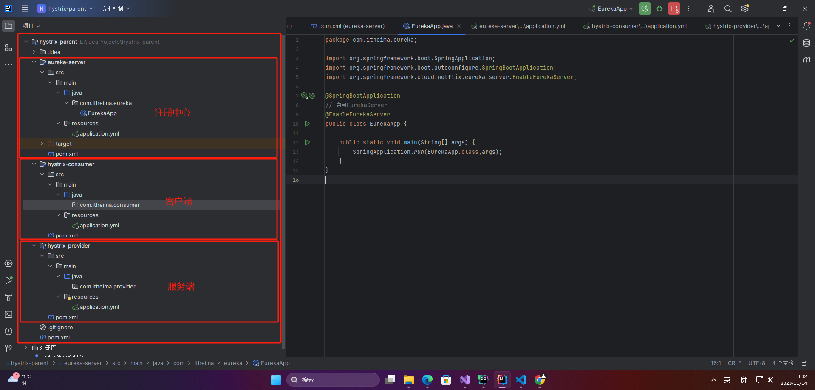
Task: Select application.yml under hystrix-provider
Action: pos(96,307)
